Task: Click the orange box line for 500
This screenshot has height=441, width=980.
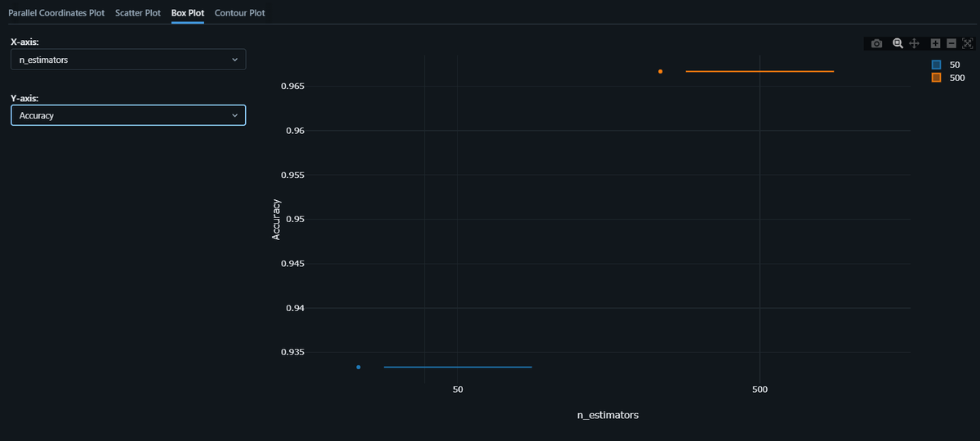Action: (x=759, y=71)
